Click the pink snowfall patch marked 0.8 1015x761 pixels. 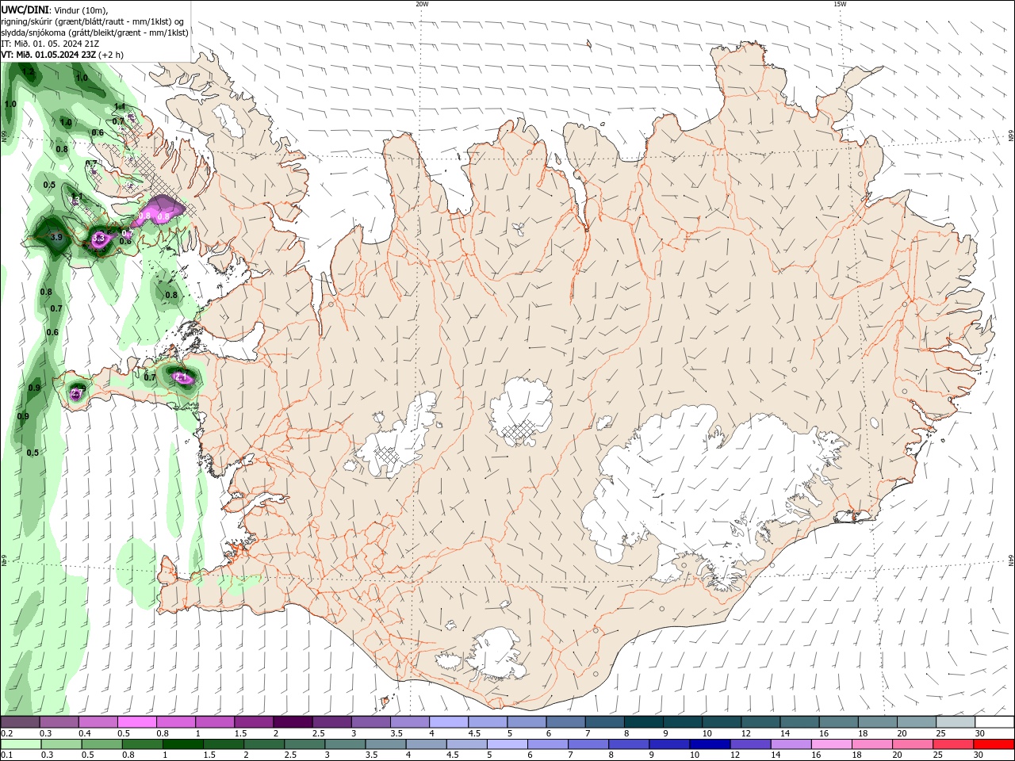point(159,212)
